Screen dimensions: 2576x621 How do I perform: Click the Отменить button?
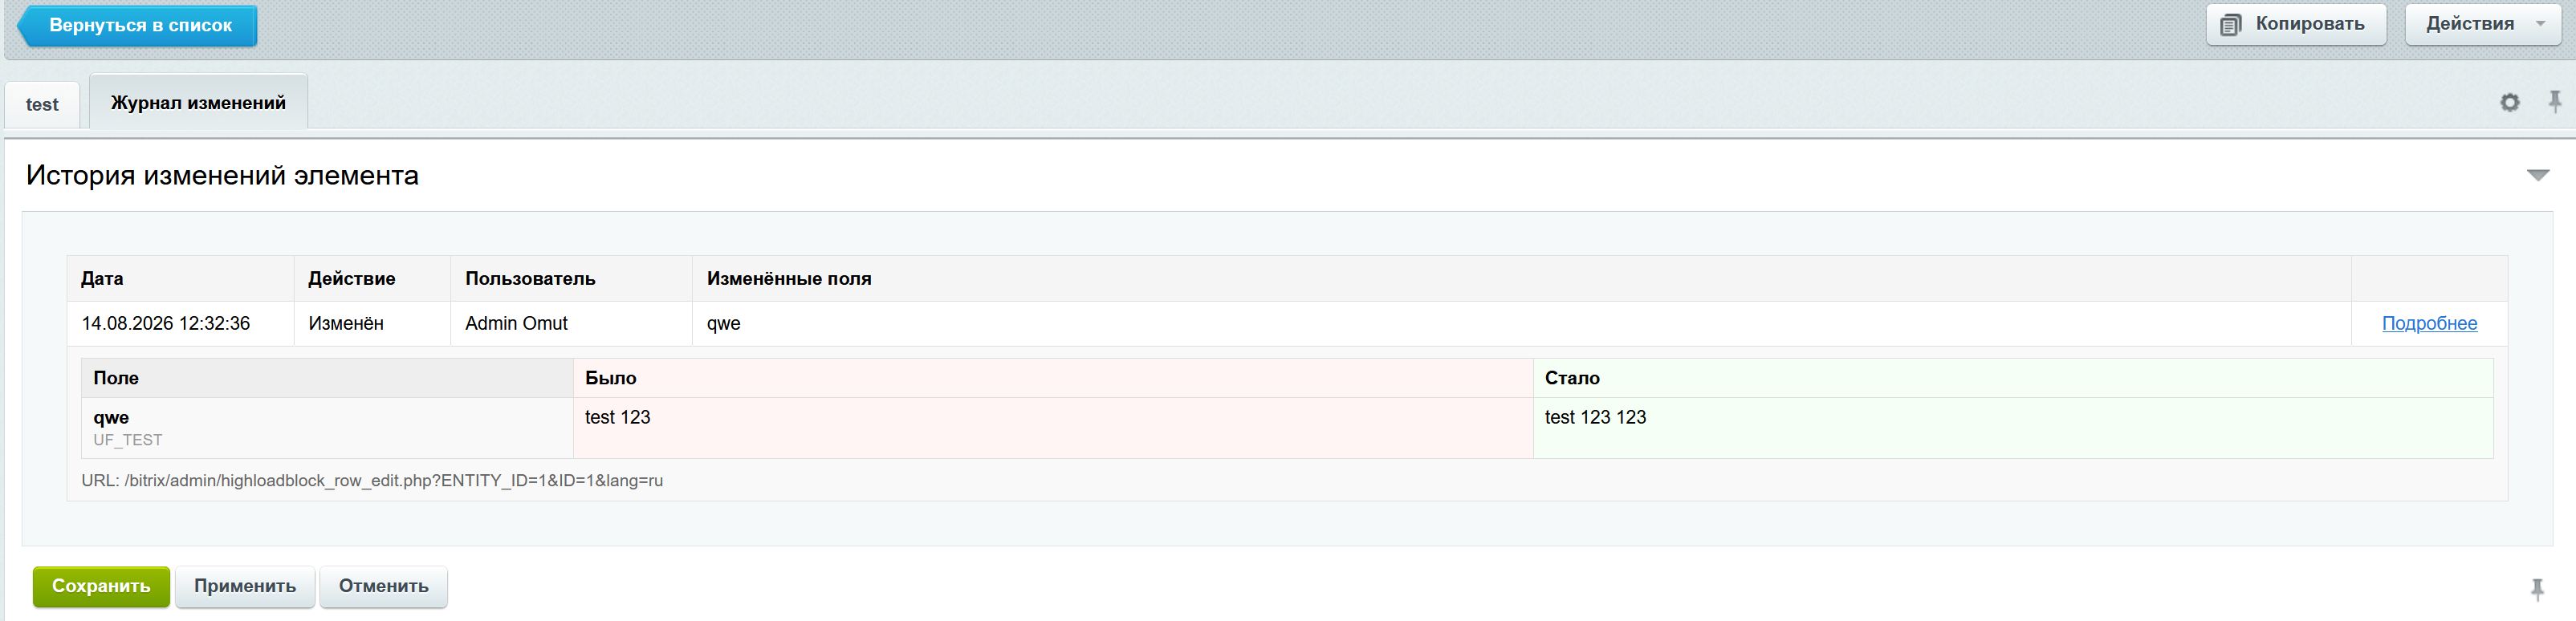(383, 586)
